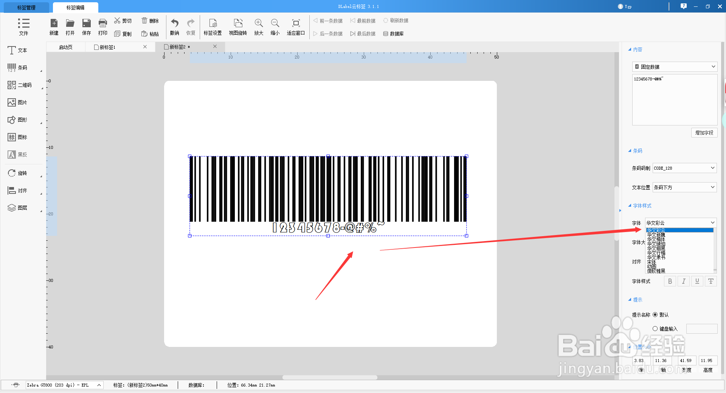Click the 缩小 zoom out icon

tap(275, 27)
